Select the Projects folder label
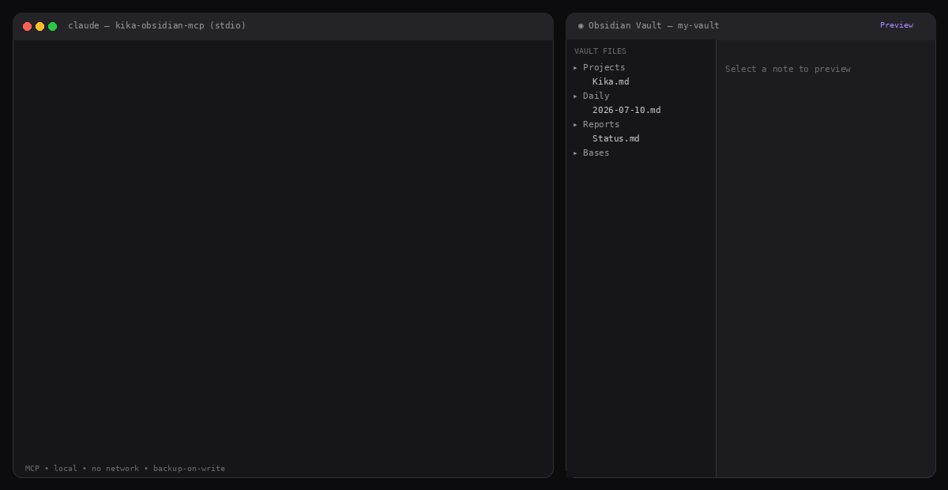The image size is (948, 490). coord(604,67)
